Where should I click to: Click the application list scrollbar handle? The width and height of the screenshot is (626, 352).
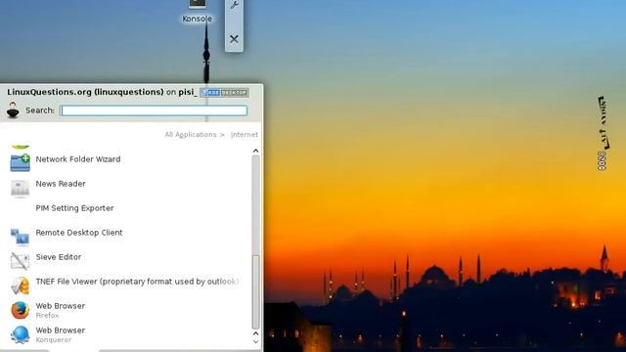pyautogui.click(x=256, y=292)
